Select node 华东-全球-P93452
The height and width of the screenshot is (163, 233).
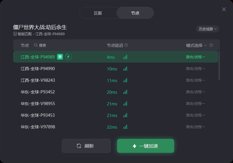pos(115,92)
